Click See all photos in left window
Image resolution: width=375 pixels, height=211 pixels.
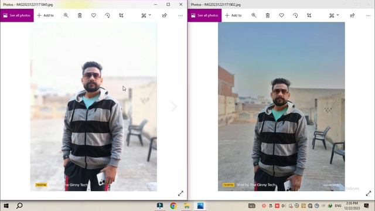click(x=17, y=15)
